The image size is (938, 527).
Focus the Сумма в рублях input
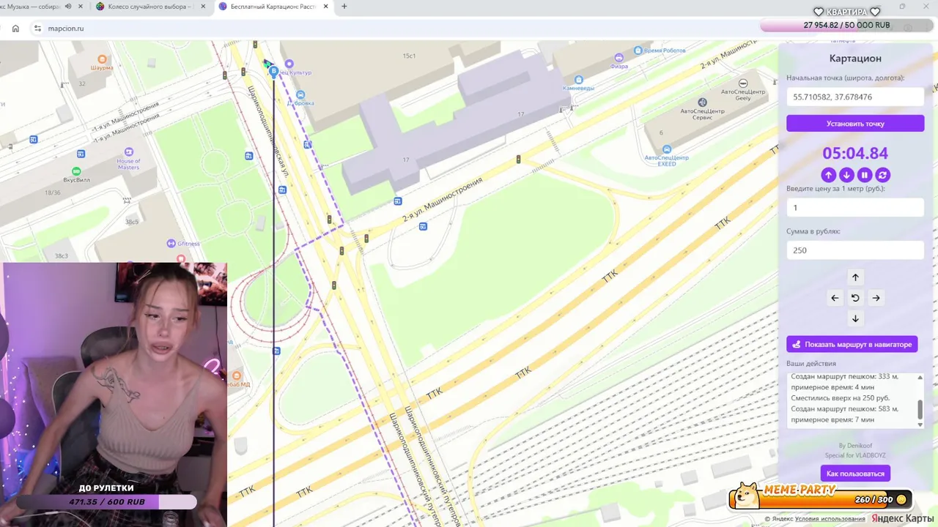pyautogui.click(x=855, y=250)
